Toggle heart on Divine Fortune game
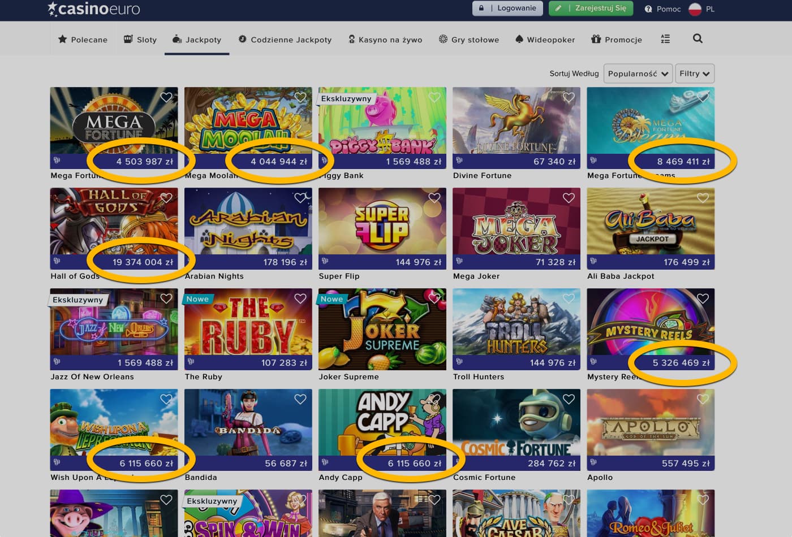The image size is (792, 537). tap(569, 97)
